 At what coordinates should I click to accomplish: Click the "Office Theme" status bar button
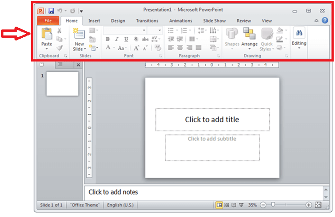[85, 205]
